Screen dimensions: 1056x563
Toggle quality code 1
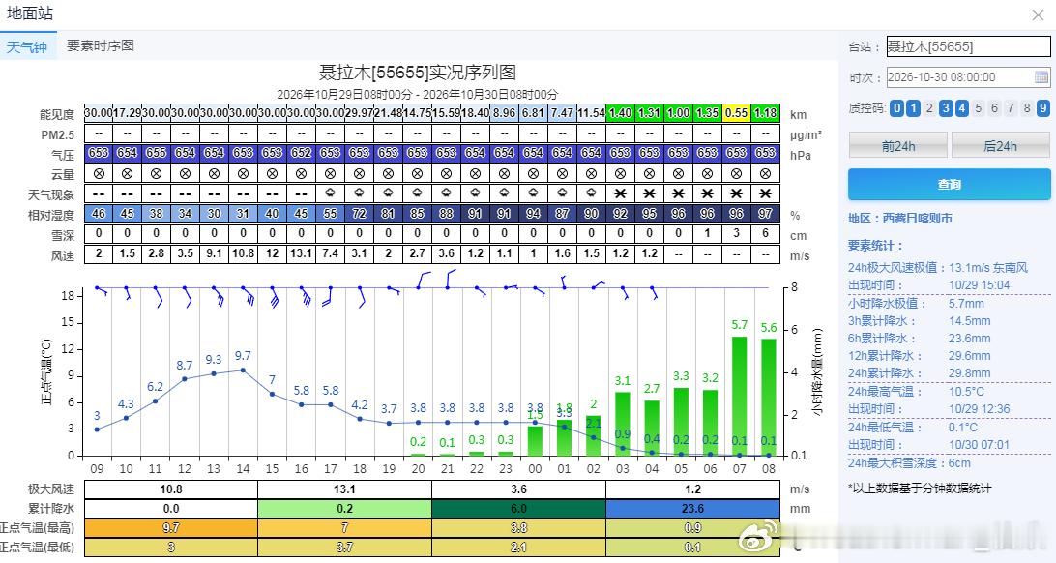[913, 107]
